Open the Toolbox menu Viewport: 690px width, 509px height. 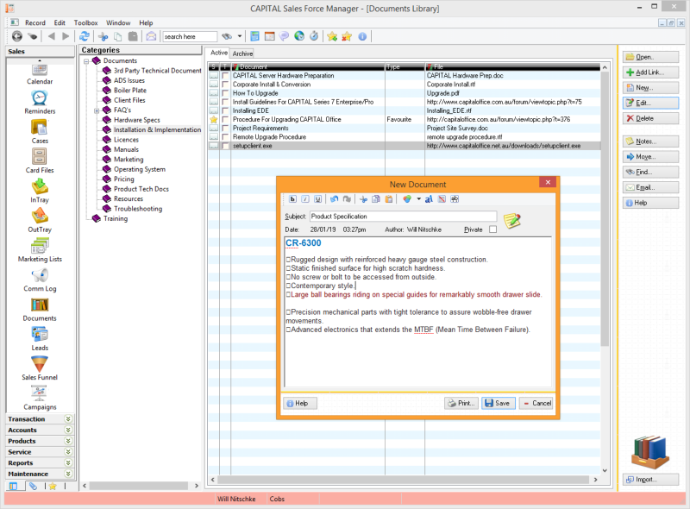(85, 23)
